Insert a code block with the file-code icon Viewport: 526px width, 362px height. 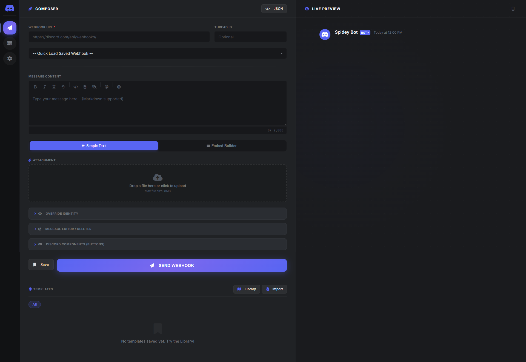85,87
